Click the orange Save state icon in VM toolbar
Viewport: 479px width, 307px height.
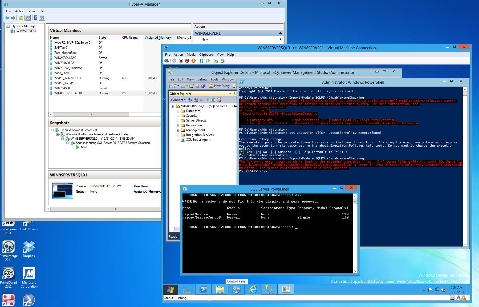click(194, 61)
